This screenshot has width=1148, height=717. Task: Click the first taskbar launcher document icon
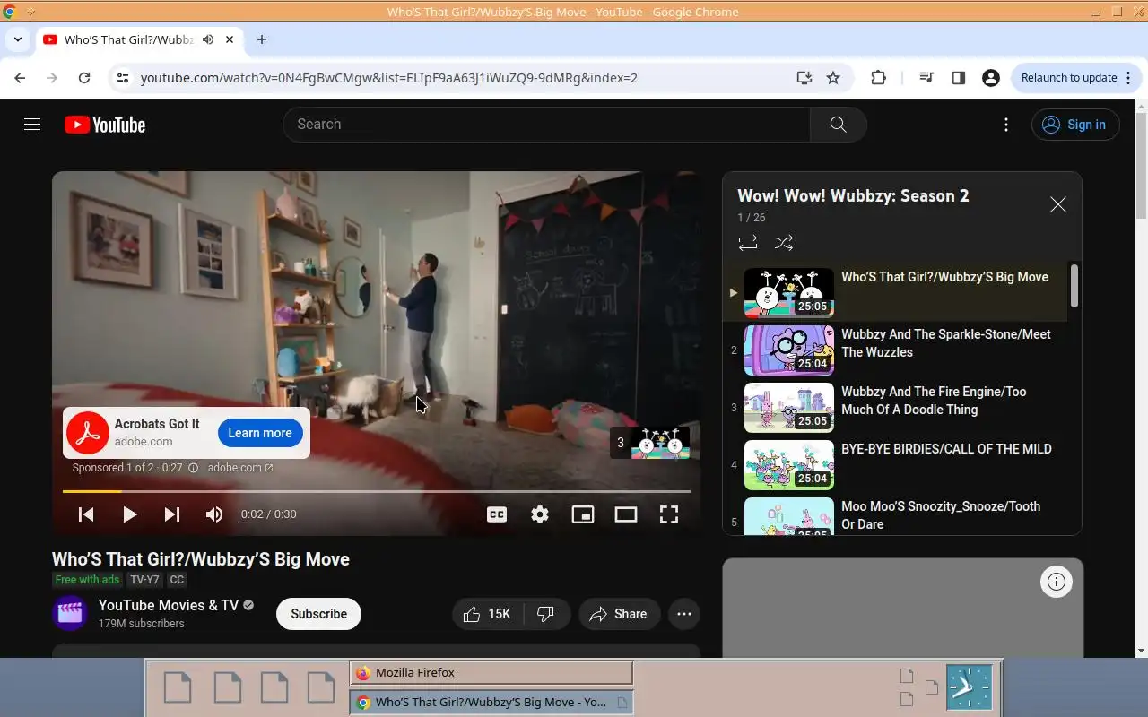(x=178, y=687)
